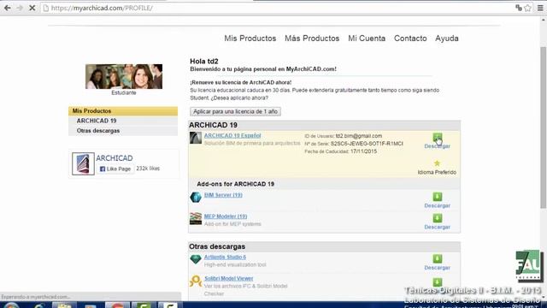This screenshot has height=308, width=547.
Task: Click green download icon for Solibri Model Viewer
Action: pyautogui.click(x=437, y=281)
